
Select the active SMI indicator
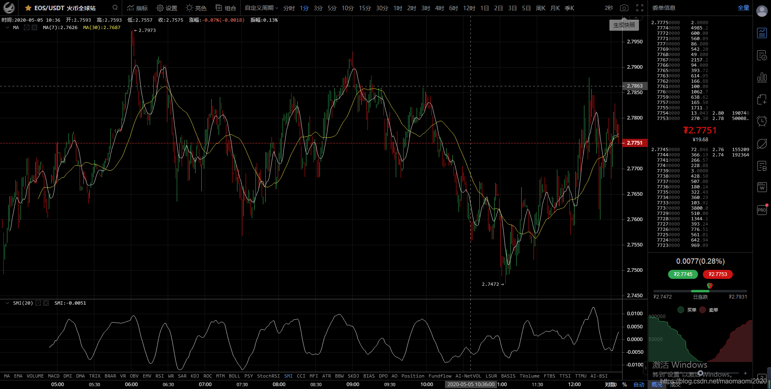click(x=289, y=376)
